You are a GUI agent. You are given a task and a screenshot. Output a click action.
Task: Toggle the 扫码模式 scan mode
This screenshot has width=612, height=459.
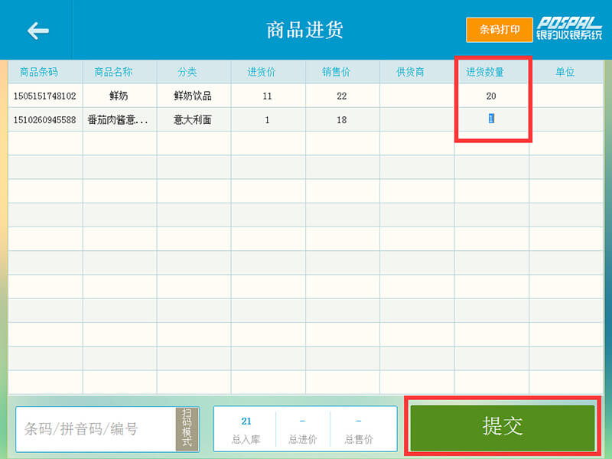click(187, 428)
